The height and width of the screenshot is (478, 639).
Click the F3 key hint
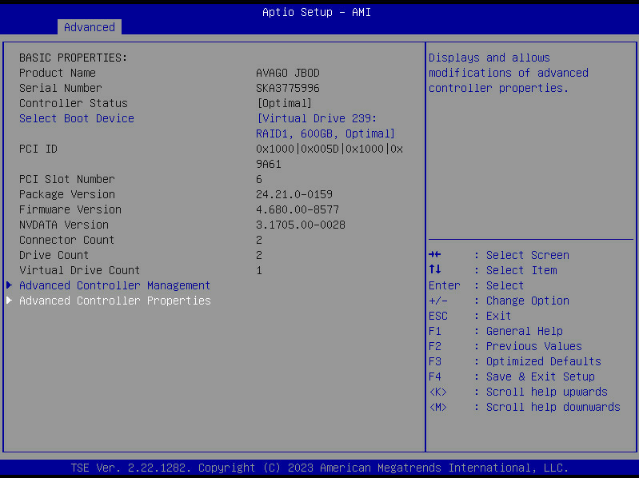(435, 361)
